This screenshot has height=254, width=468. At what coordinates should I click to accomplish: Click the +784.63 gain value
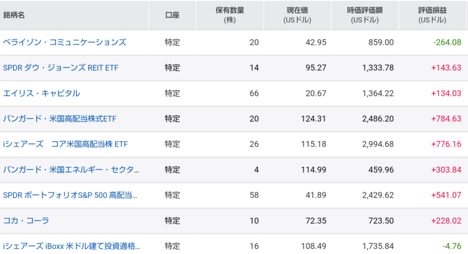[x=446, y=119]
